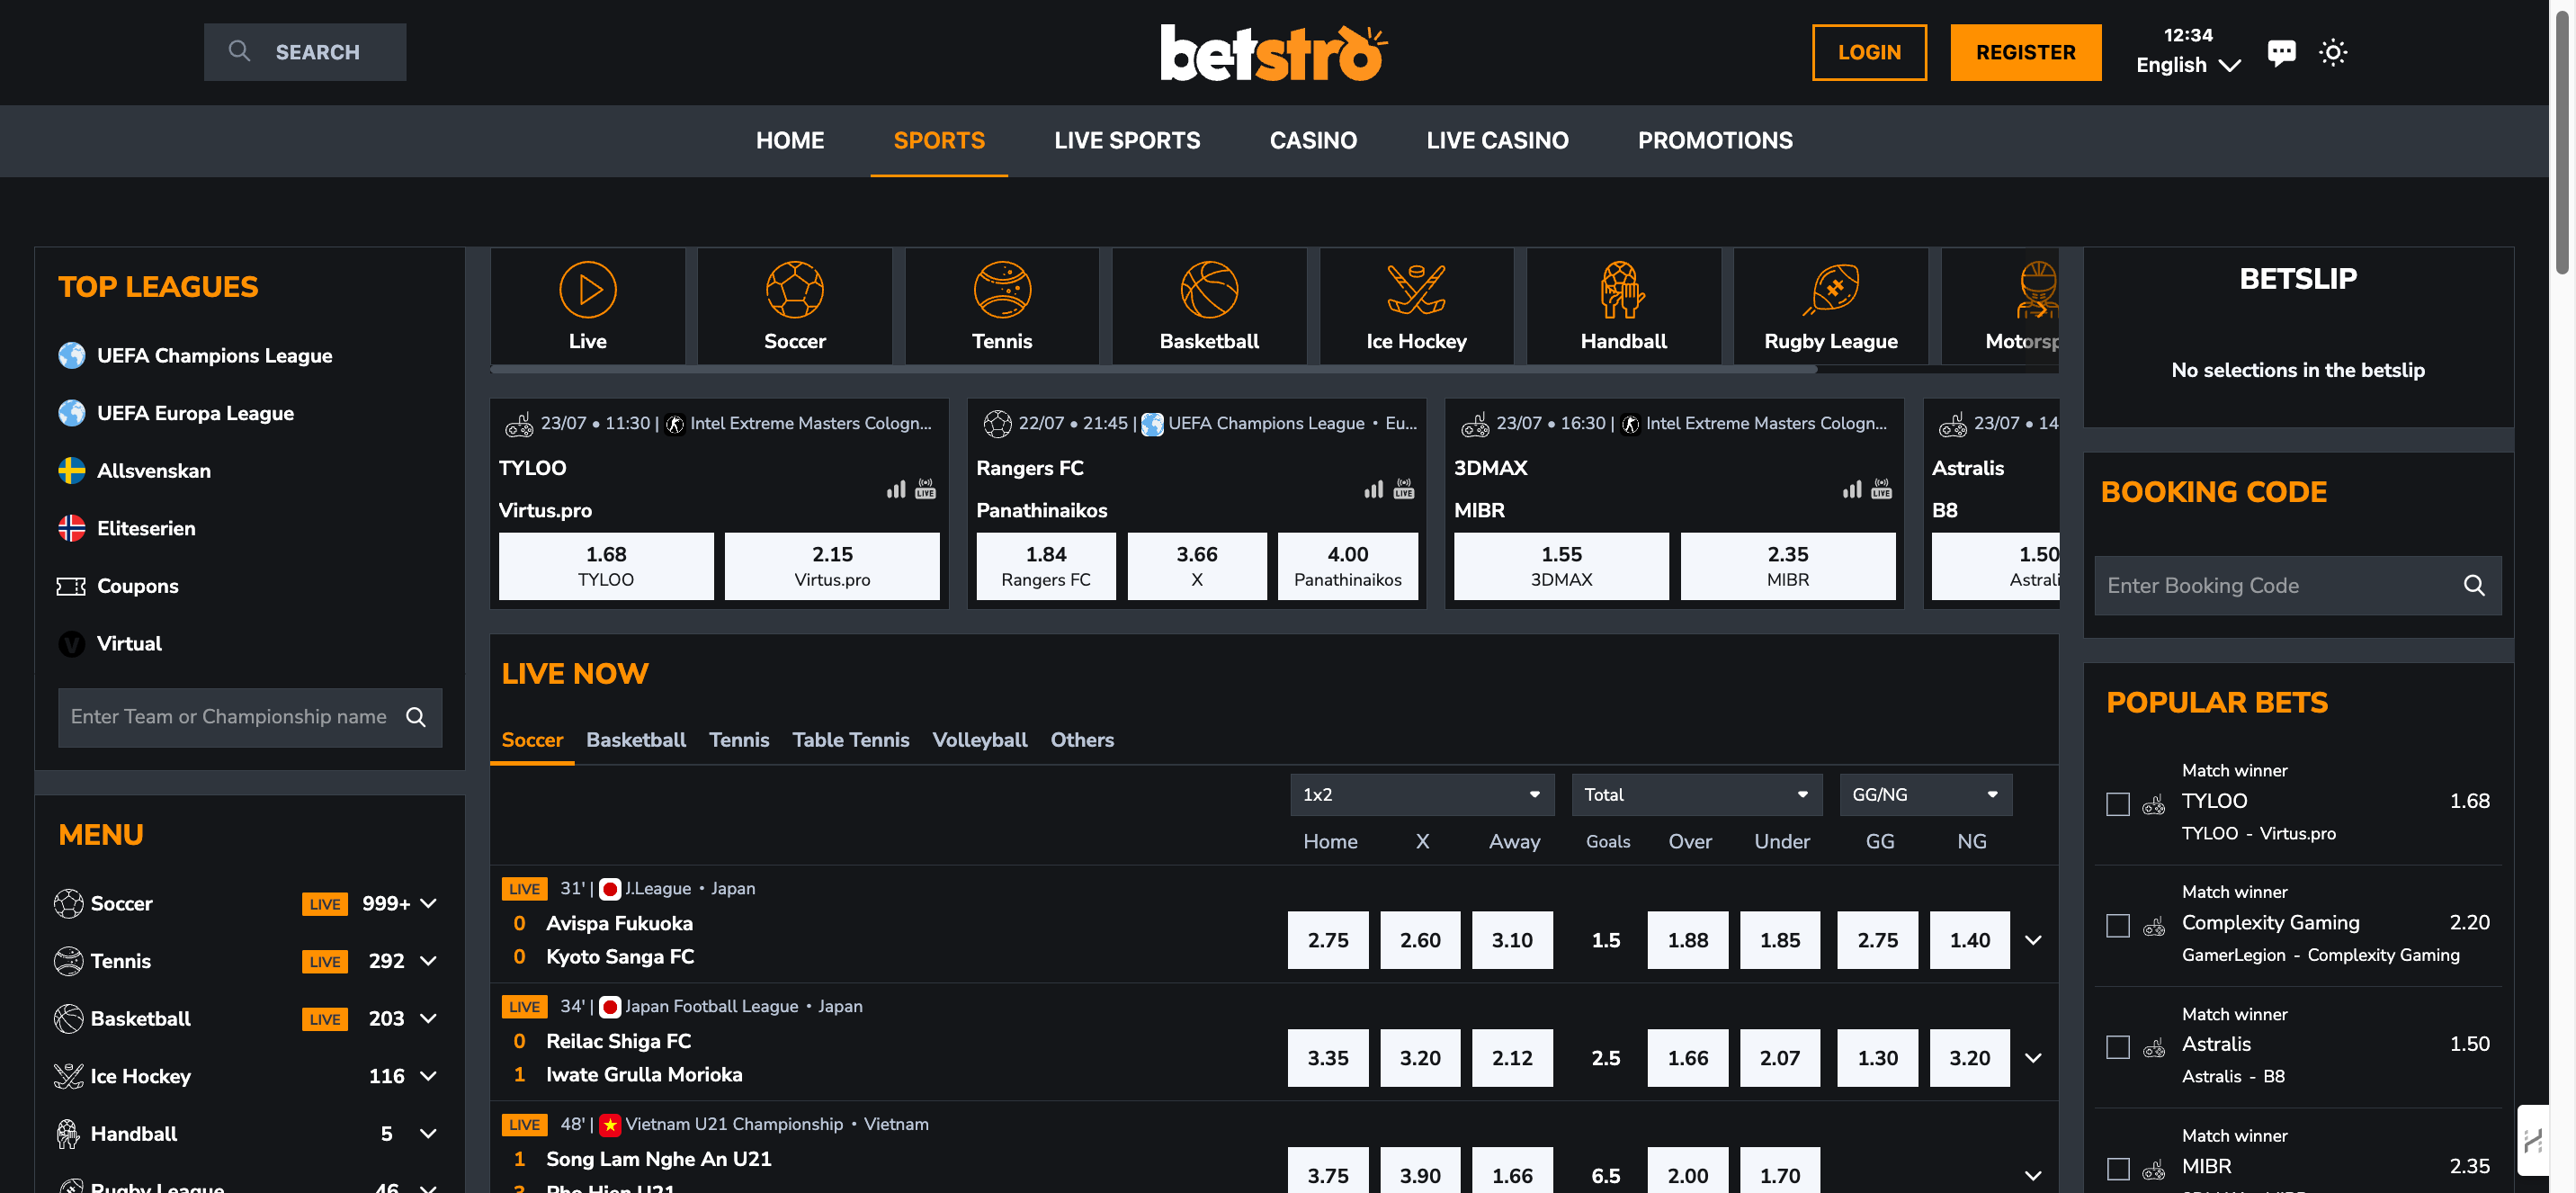Open statistics icon for TYLOO match card
Screen dimensions: 2576x1193
tap(896, 489)
